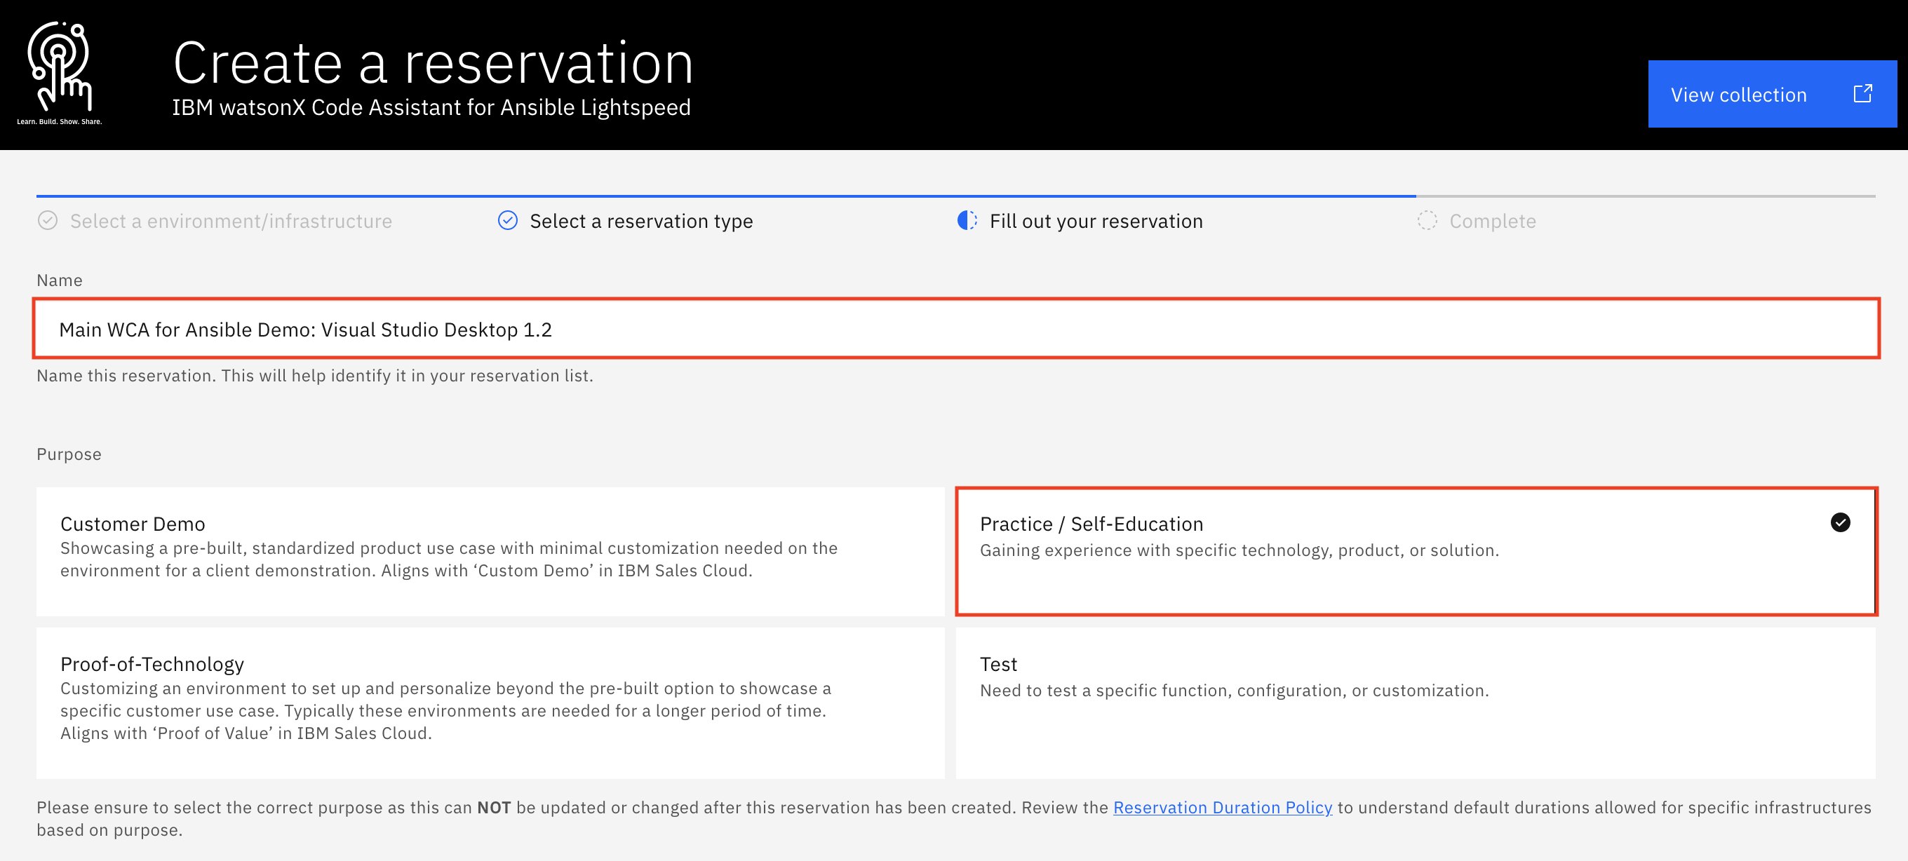Go to the Complete step label

coord(1492,222)
